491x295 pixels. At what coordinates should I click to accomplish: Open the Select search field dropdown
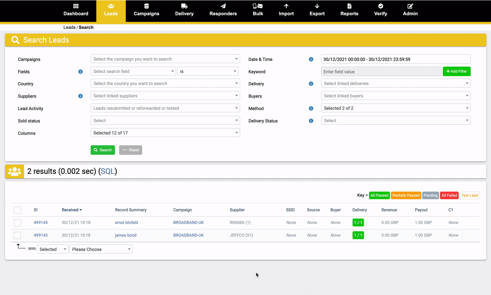(x=133, y=71)
